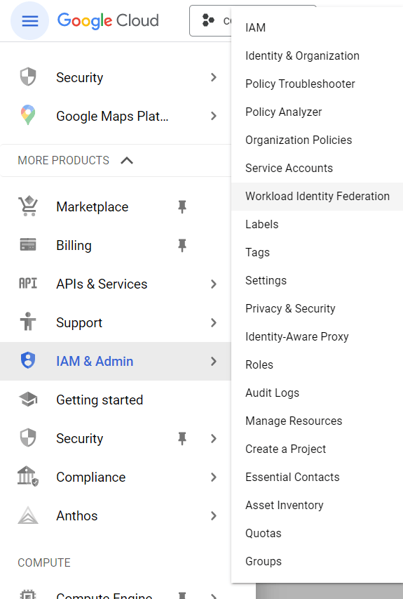Expand the APIs & Services submenu arrow
The width and height of the screenshot is (403, 599).
coord(214,284)
